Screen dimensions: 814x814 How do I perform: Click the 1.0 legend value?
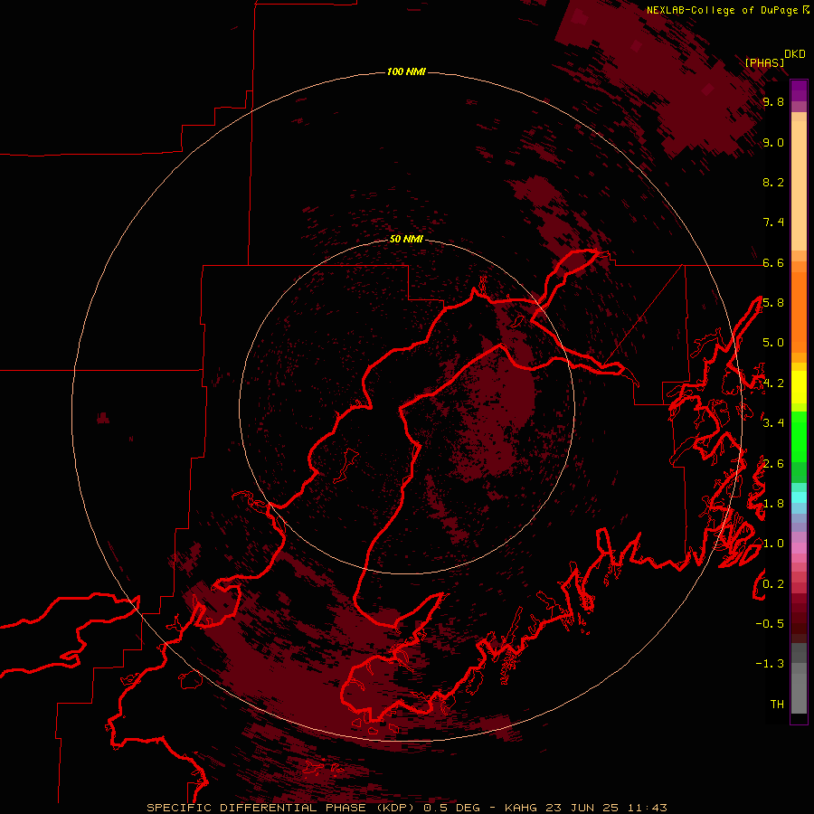[773, 544]
